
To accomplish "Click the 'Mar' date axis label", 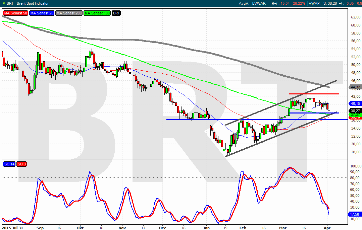I will tap(283, 228).
